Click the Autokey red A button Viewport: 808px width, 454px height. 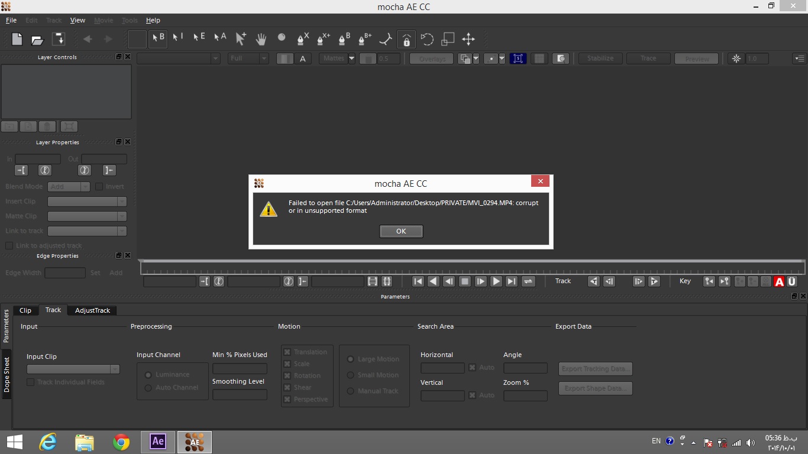pos(779,281)
